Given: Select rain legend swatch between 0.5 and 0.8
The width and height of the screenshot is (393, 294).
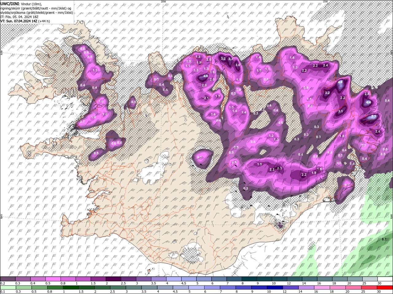Looking at the screenshot, I should (39, 288).
